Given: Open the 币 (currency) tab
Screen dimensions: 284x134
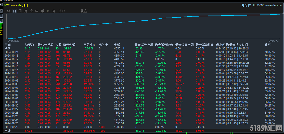Looking at the screenshot, I should click(43, 11).
